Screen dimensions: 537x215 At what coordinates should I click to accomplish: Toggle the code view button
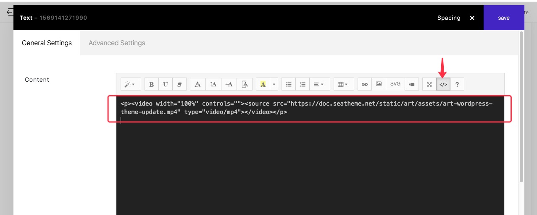coord(443,84)
